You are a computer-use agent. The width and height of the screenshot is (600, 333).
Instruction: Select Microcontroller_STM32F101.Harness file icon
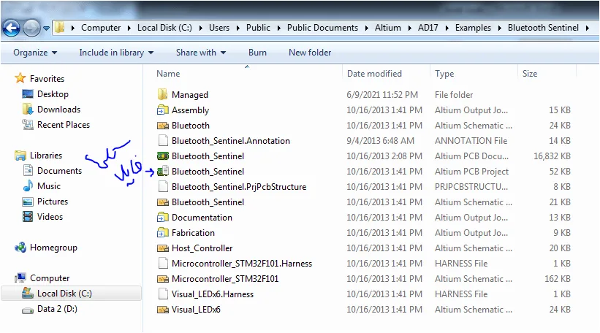(x=163, y=264)
